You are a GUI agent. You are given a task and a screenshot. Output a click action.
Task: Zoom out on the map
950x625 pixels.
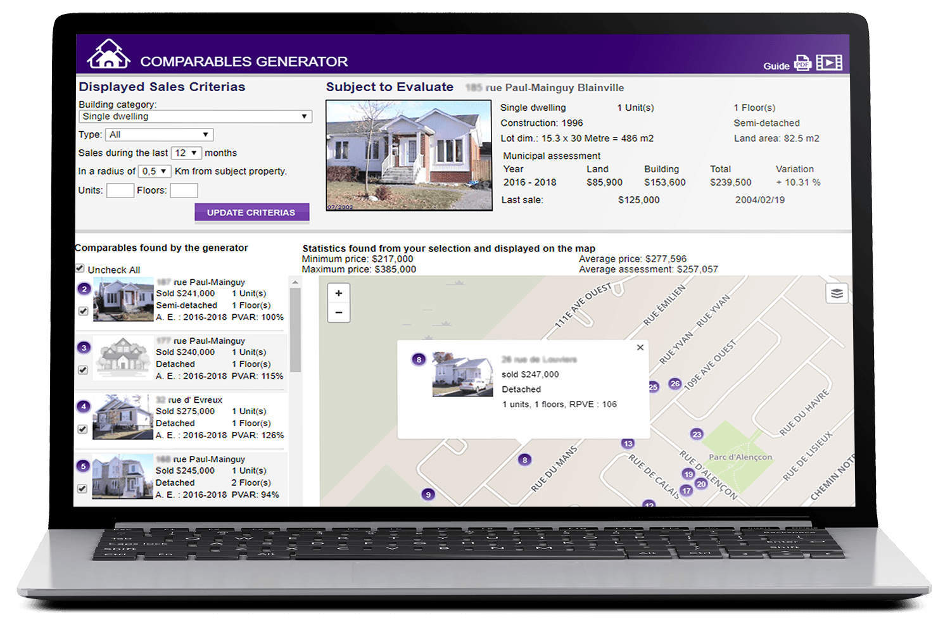tap(339, 312)
